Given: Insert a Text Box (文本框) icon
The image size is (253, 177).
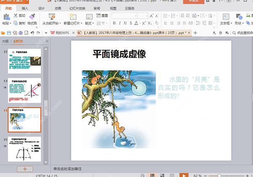Looking at the screenshot, I should click(226, 17).
